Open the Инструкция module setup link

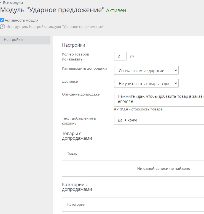coord(55,27)
